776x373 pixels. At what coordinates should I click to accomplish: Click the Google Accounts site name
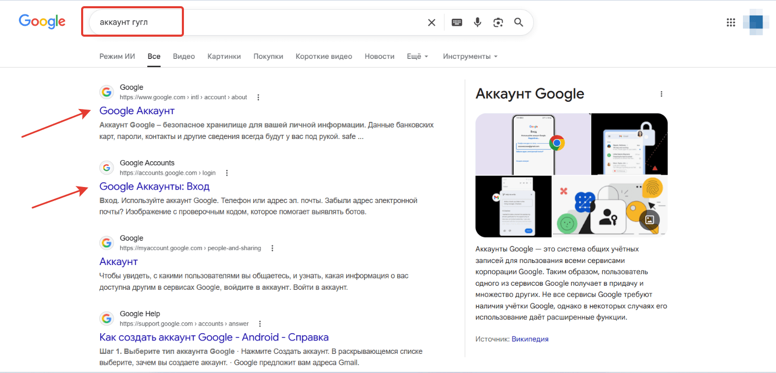[147, 163]
